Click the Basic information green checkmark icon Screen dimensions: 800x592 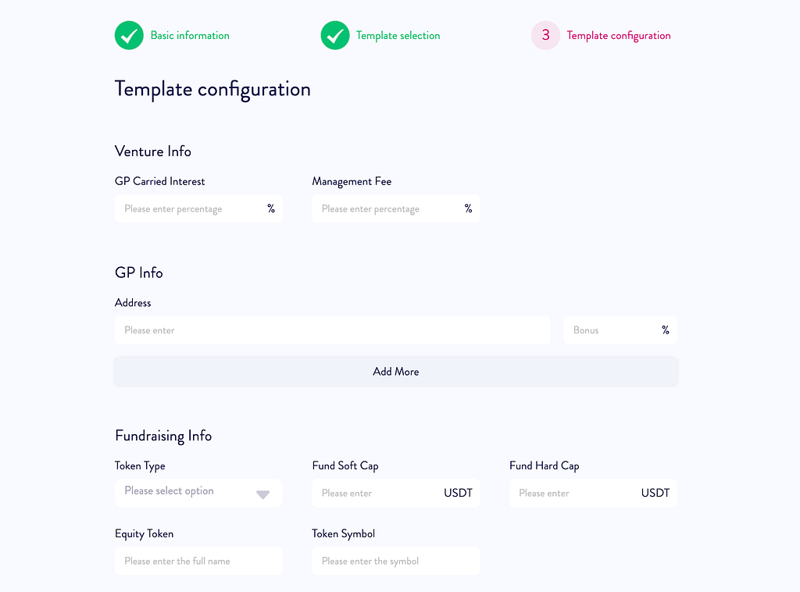pyautogui.click(x=129, y=35)
